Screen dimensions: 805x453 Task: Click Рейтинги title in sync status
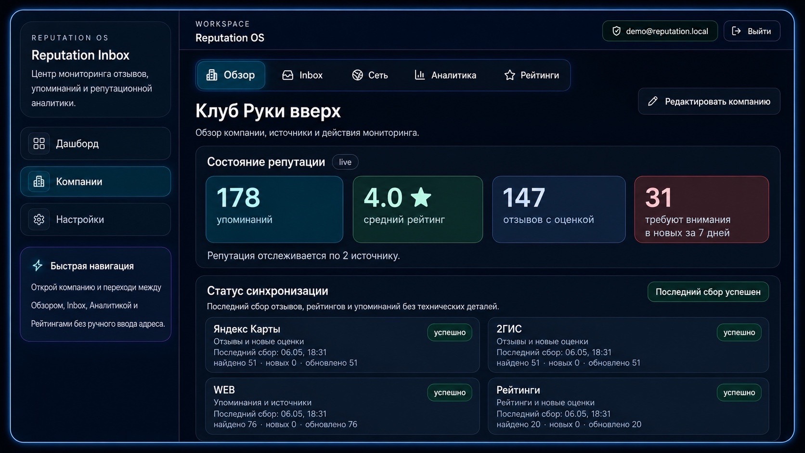point(518,390)
